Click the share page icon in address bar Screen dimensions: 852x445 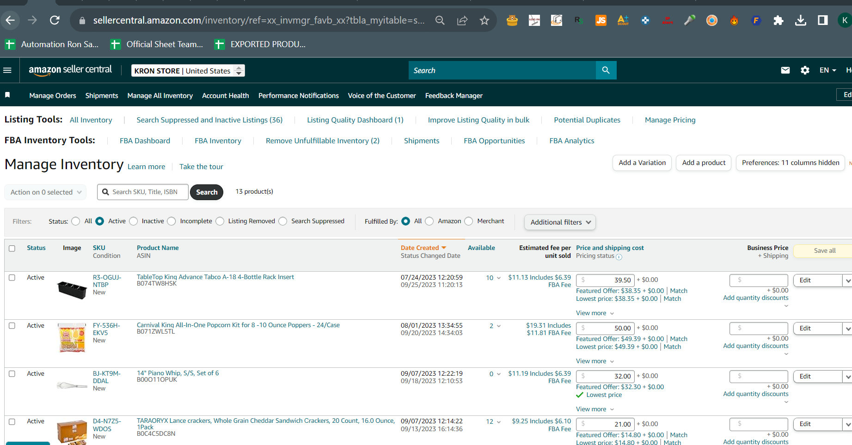coord(462,20)
